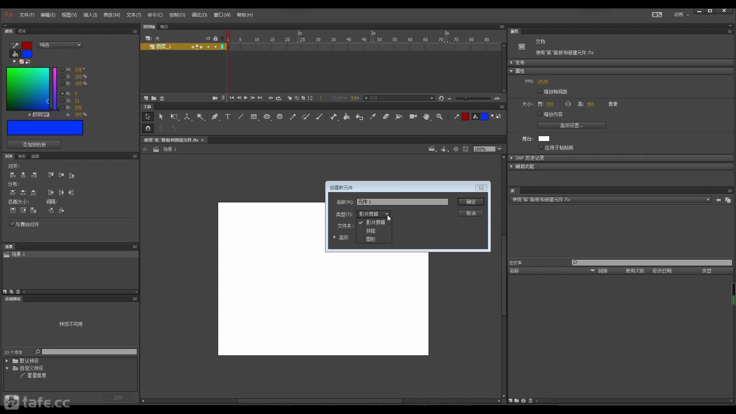
Task: Select the H hue radio button
Action: pos(62,69)
